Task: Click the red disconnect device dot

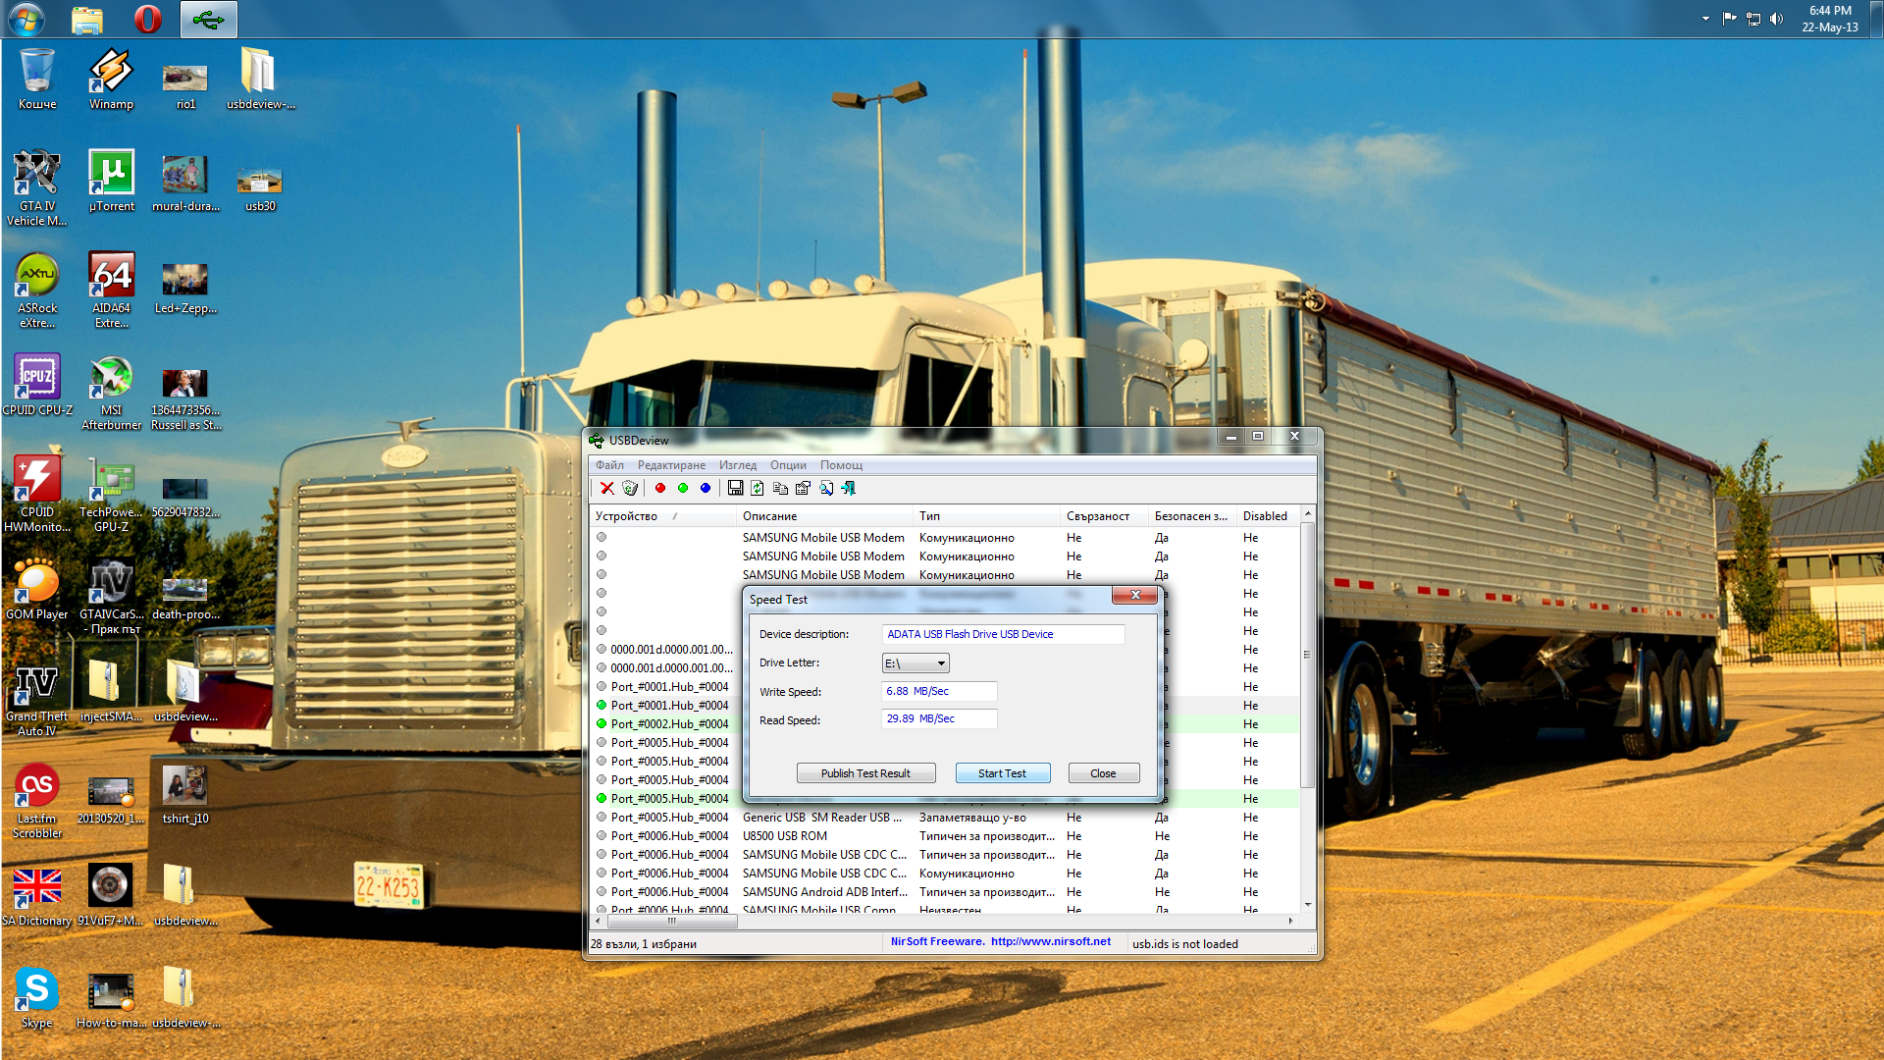Action: click(660, 489)
